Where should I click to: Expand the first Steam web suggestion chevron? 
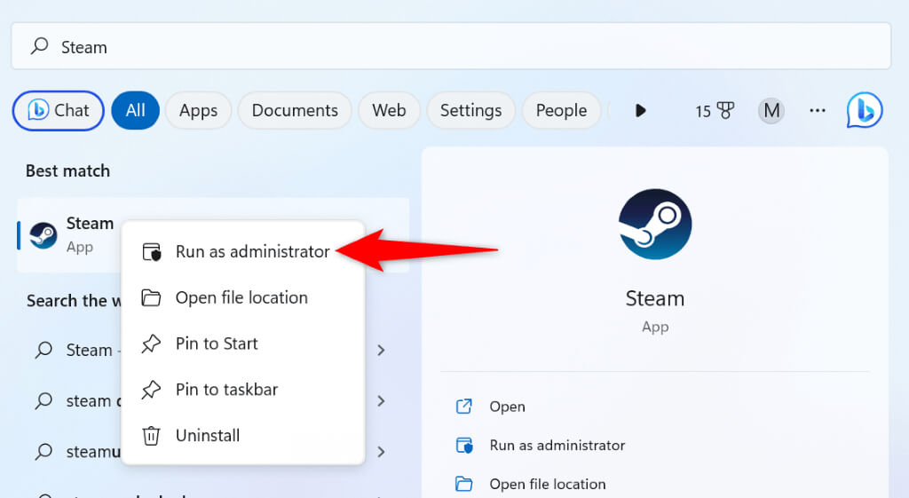pyautogui.click(x=381, y=351)
